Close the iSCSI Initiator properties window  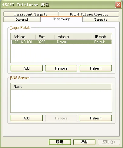pyautogui.click(x=118, y=5)
